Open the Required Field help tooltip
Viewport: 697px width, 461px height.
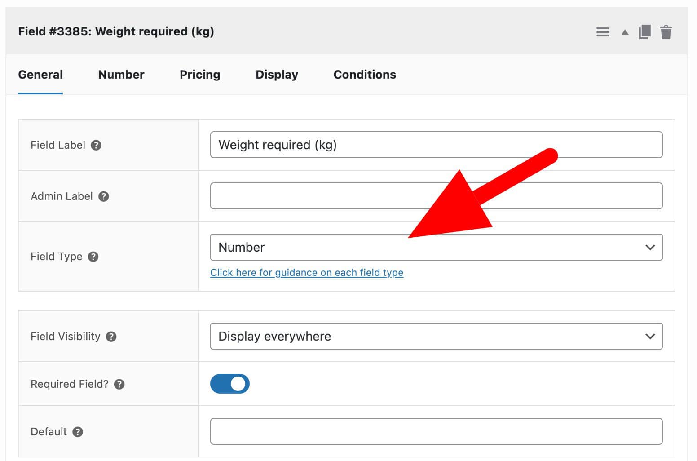point(119,384)
